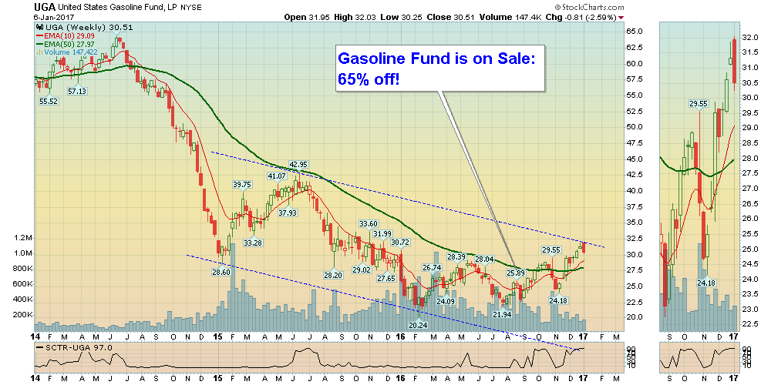The image size is (771, 385).
Task: Click the 24.09 price label
Action: tap(446, 301)
